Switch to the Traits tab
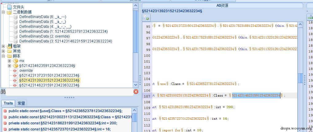Screen dimensions: 313x132 pos(8,103)
